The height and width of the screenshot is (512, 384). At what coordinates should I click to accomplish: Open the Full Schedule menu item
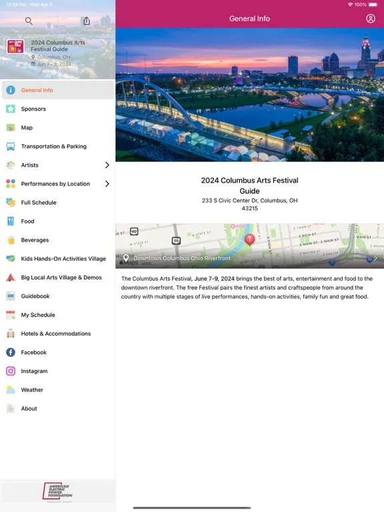coord(58,203)
